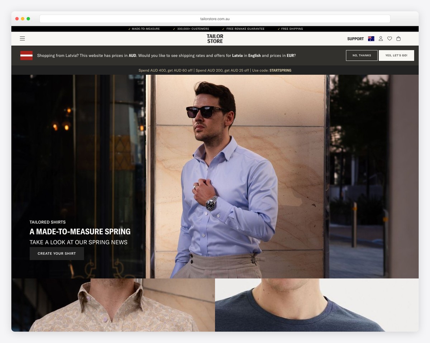Image resolution: width=430 pixels, height=343 pixels.
Task: Click the Latvia flag in banner
Action: pyautogui.click(x=27, y=56)
